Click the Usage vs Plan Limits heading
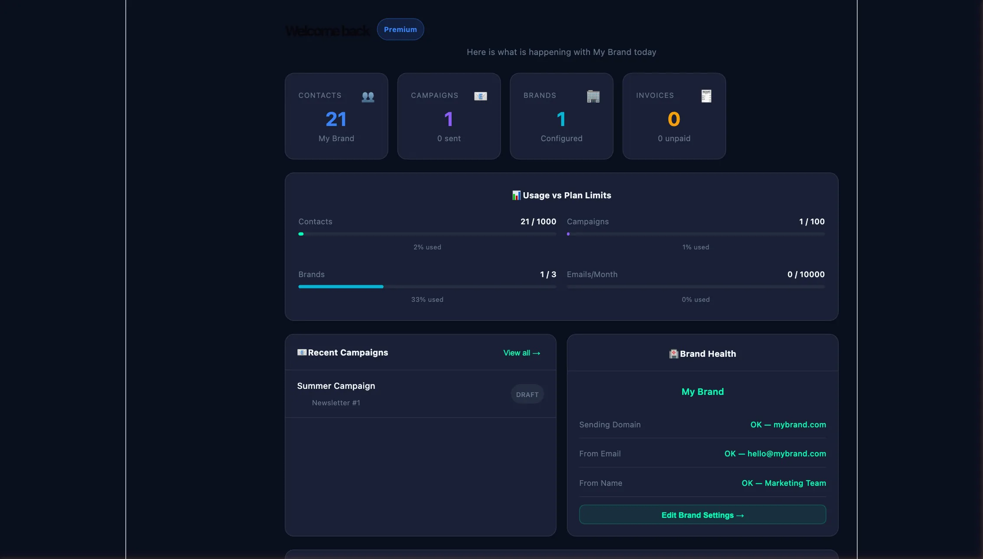983x559 pixels. tap(567, 195)
